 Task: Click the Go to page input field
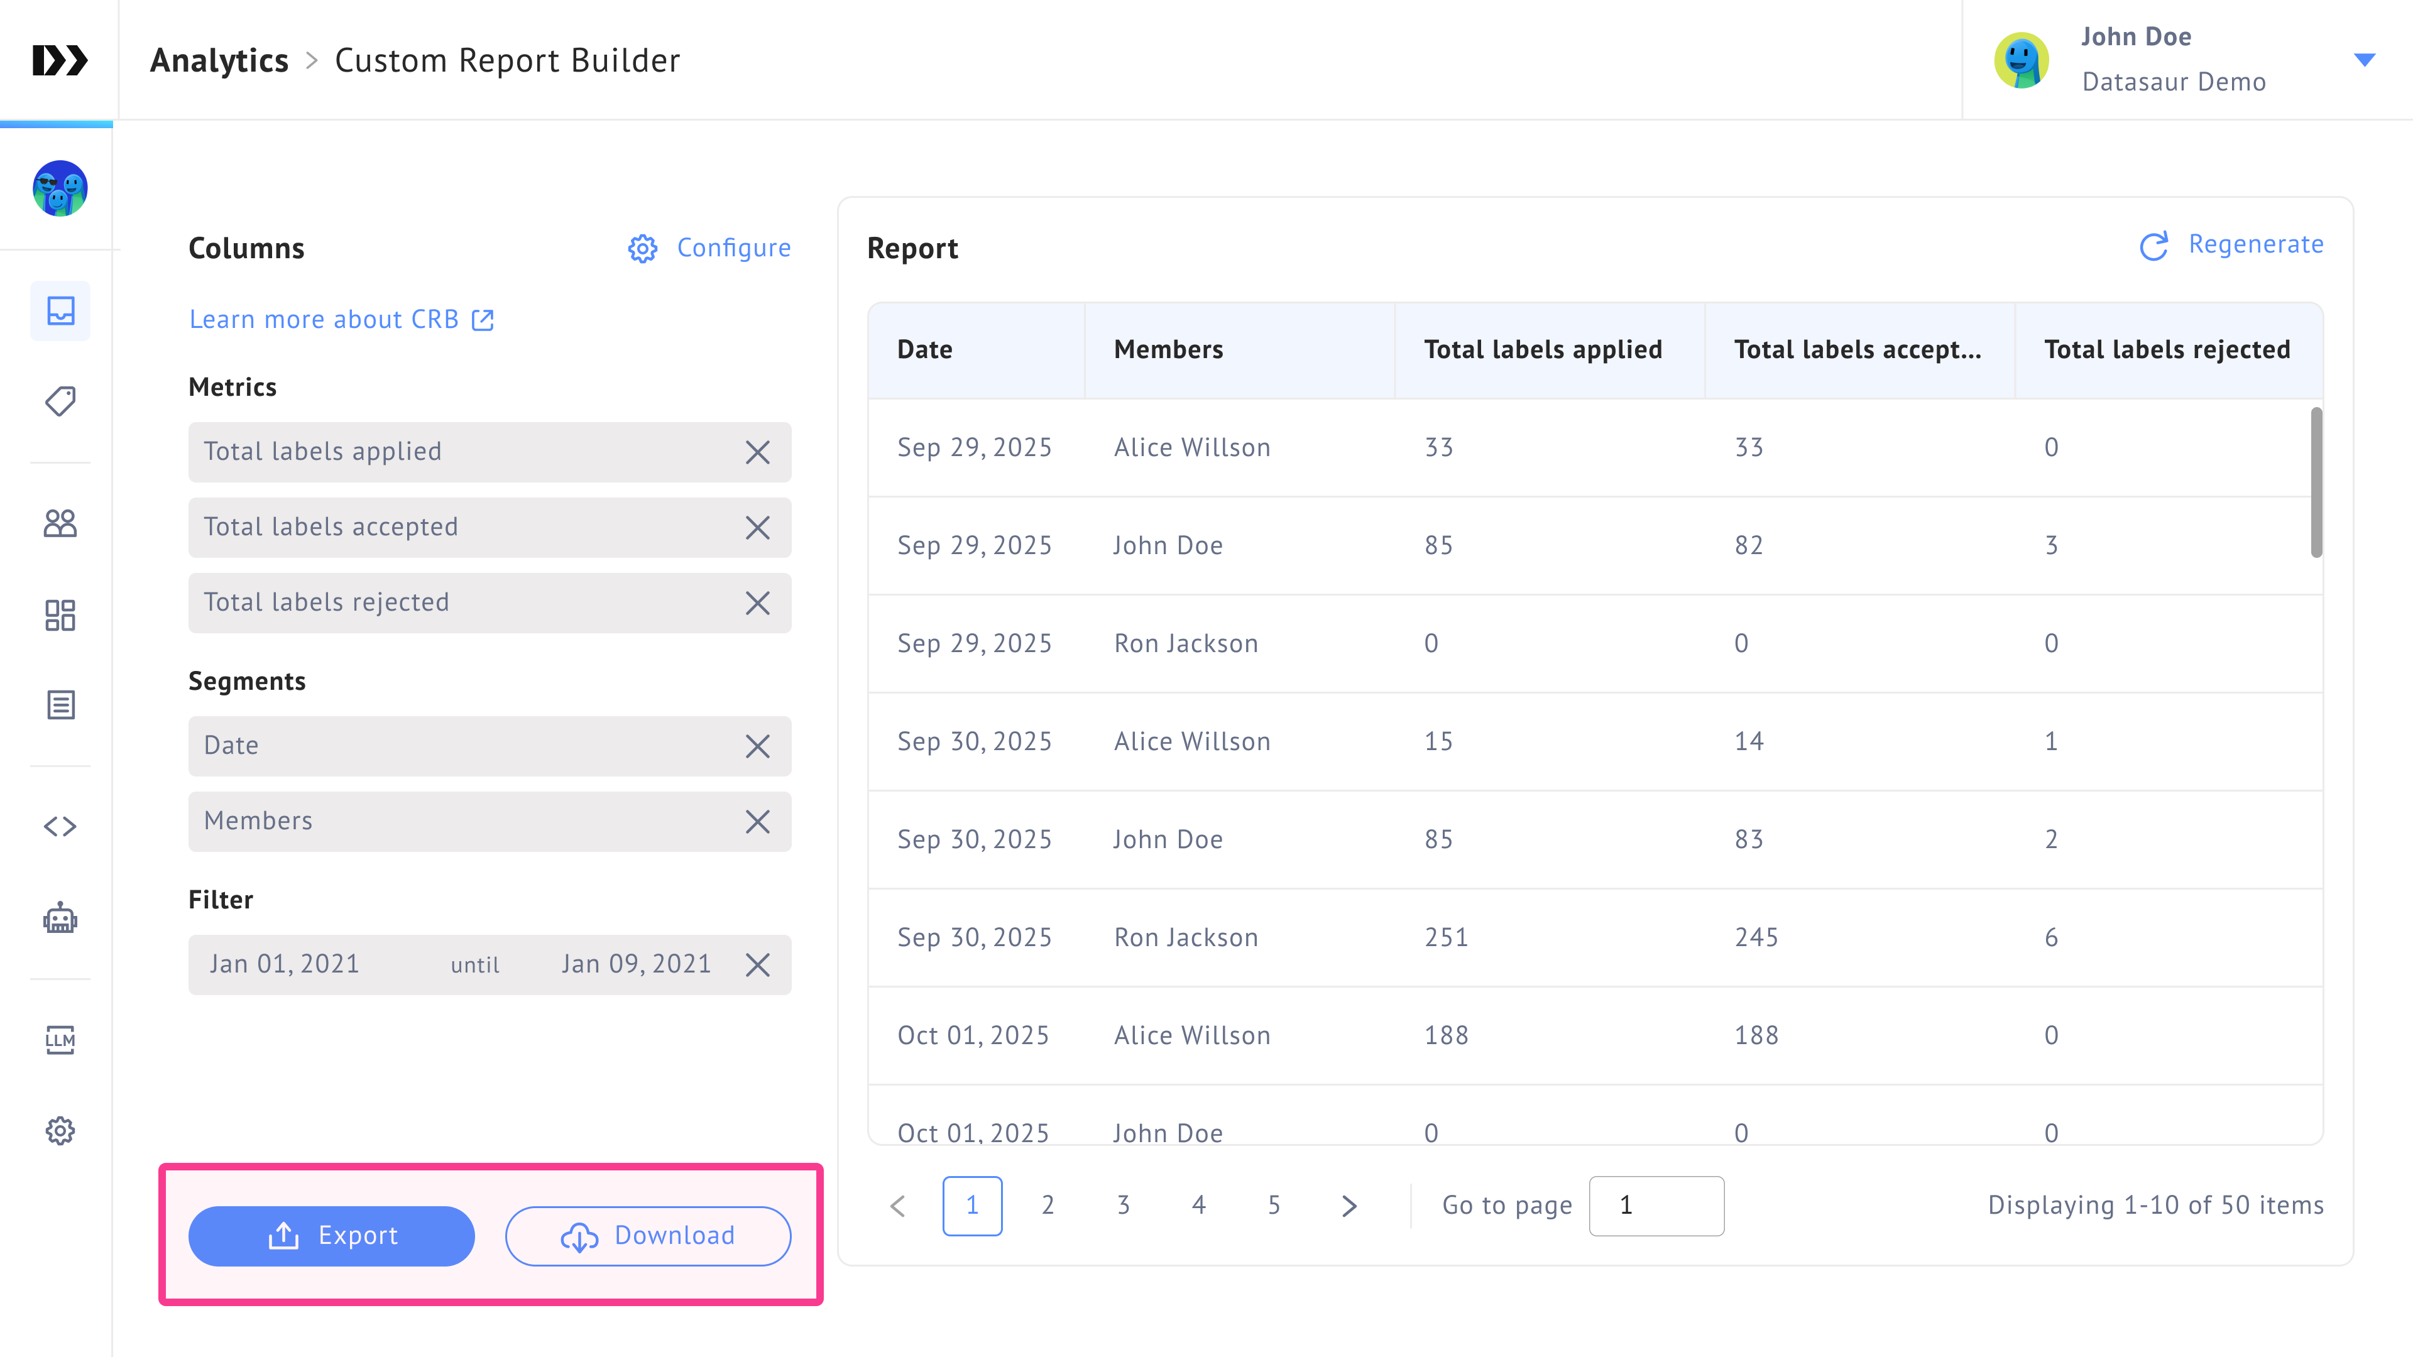(x=1655, y=1206)
